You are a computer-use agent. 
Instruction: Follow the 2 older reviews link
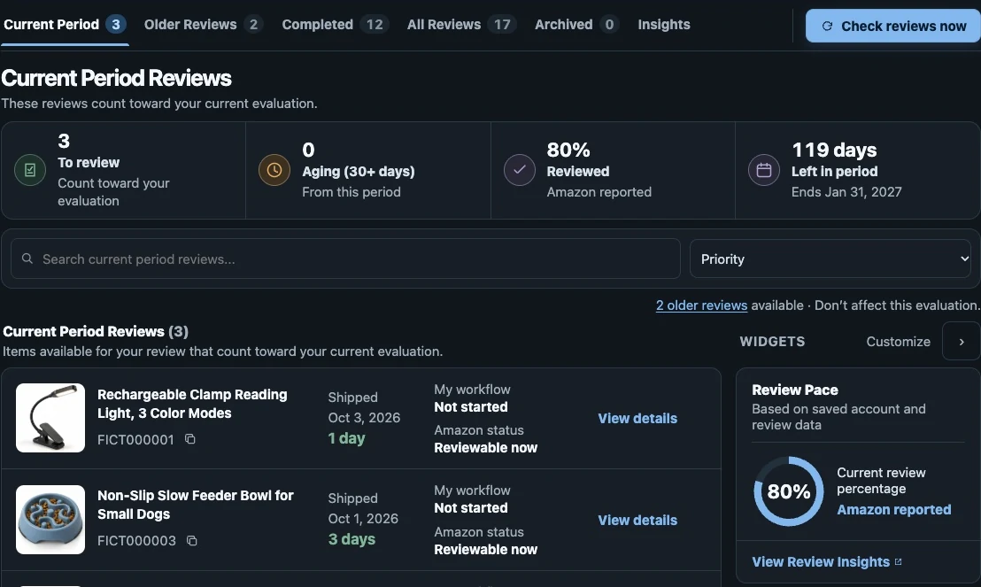point(701,305)
